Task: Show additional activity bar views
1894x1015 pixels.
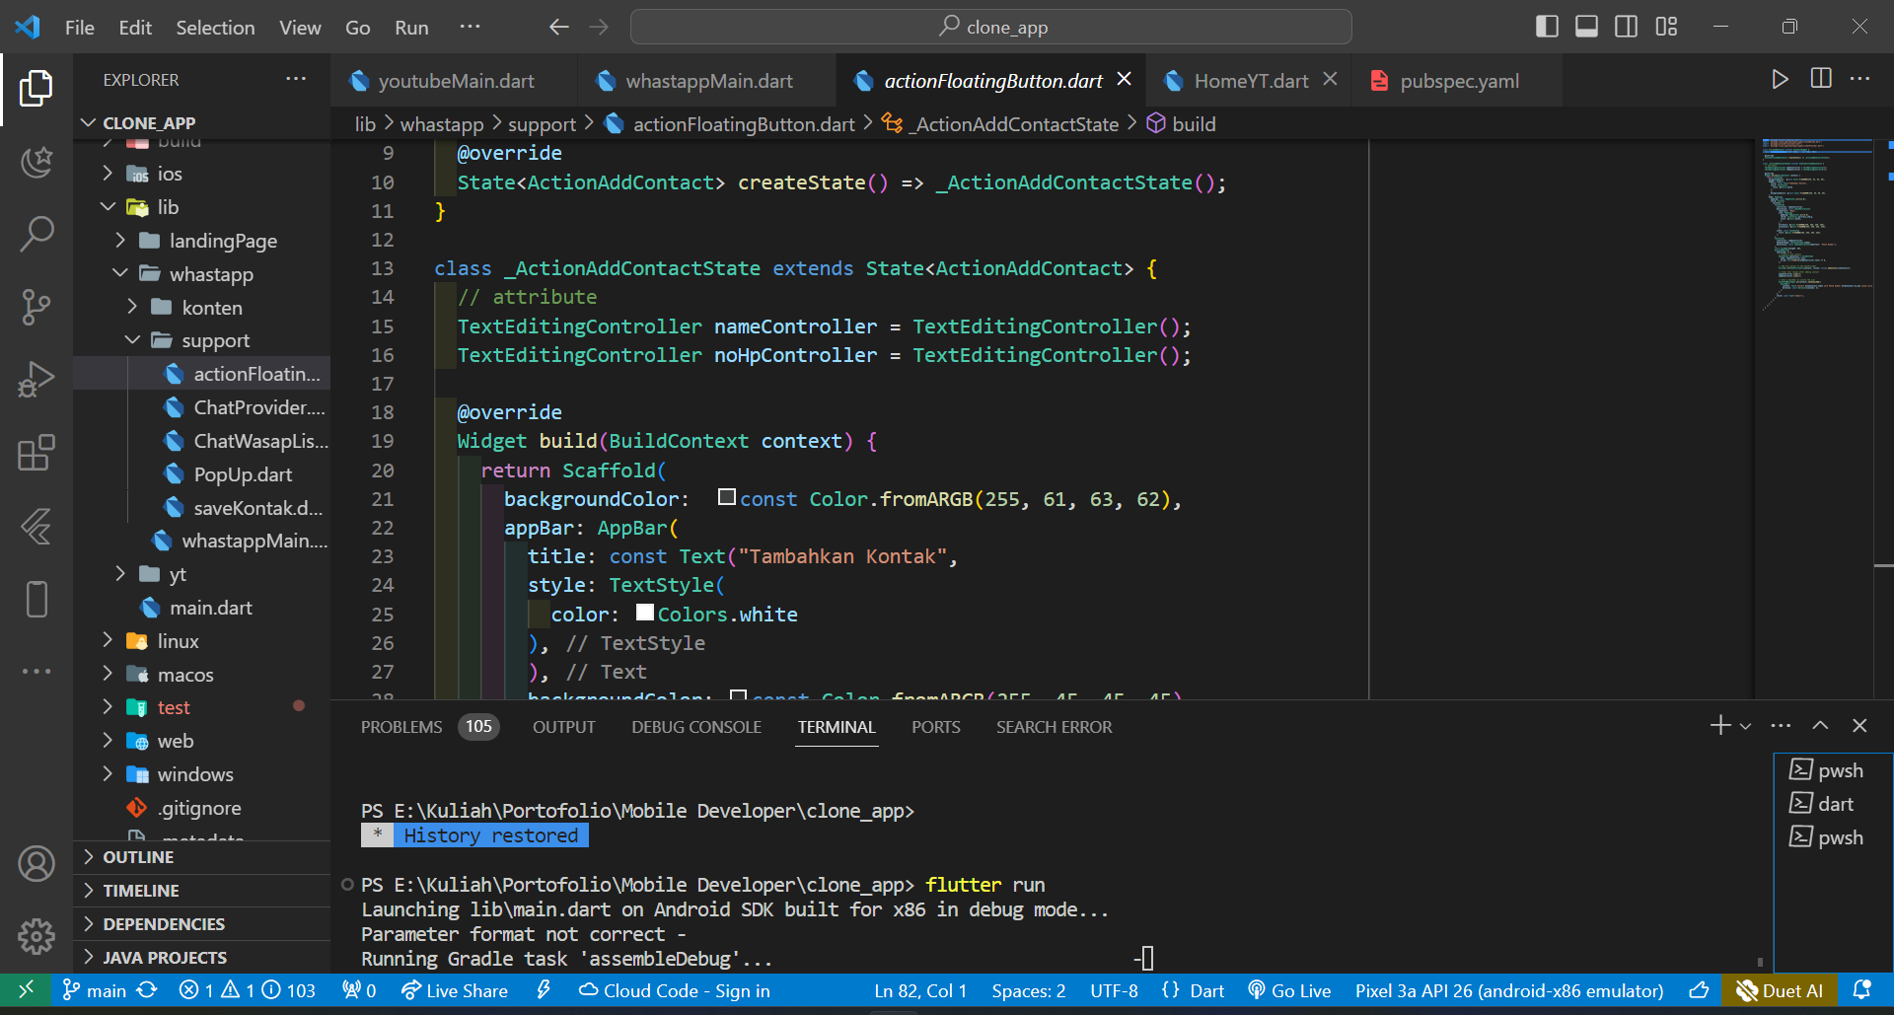Action: pos(36,671)
